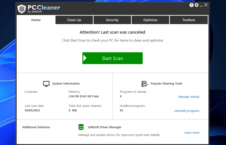Click the 'Installed programs' label
The image size is (226, 145).
[x=132, y=106]
